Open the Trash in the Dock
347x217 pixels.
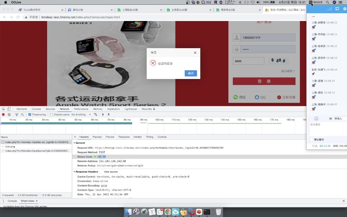[219, 212]
